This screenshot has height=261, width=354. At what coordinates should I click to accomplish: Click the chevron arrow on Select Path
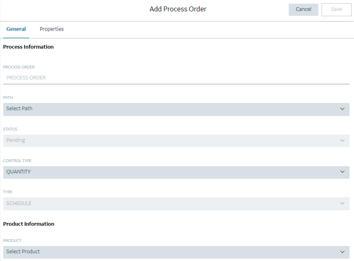tap(342, 109)
